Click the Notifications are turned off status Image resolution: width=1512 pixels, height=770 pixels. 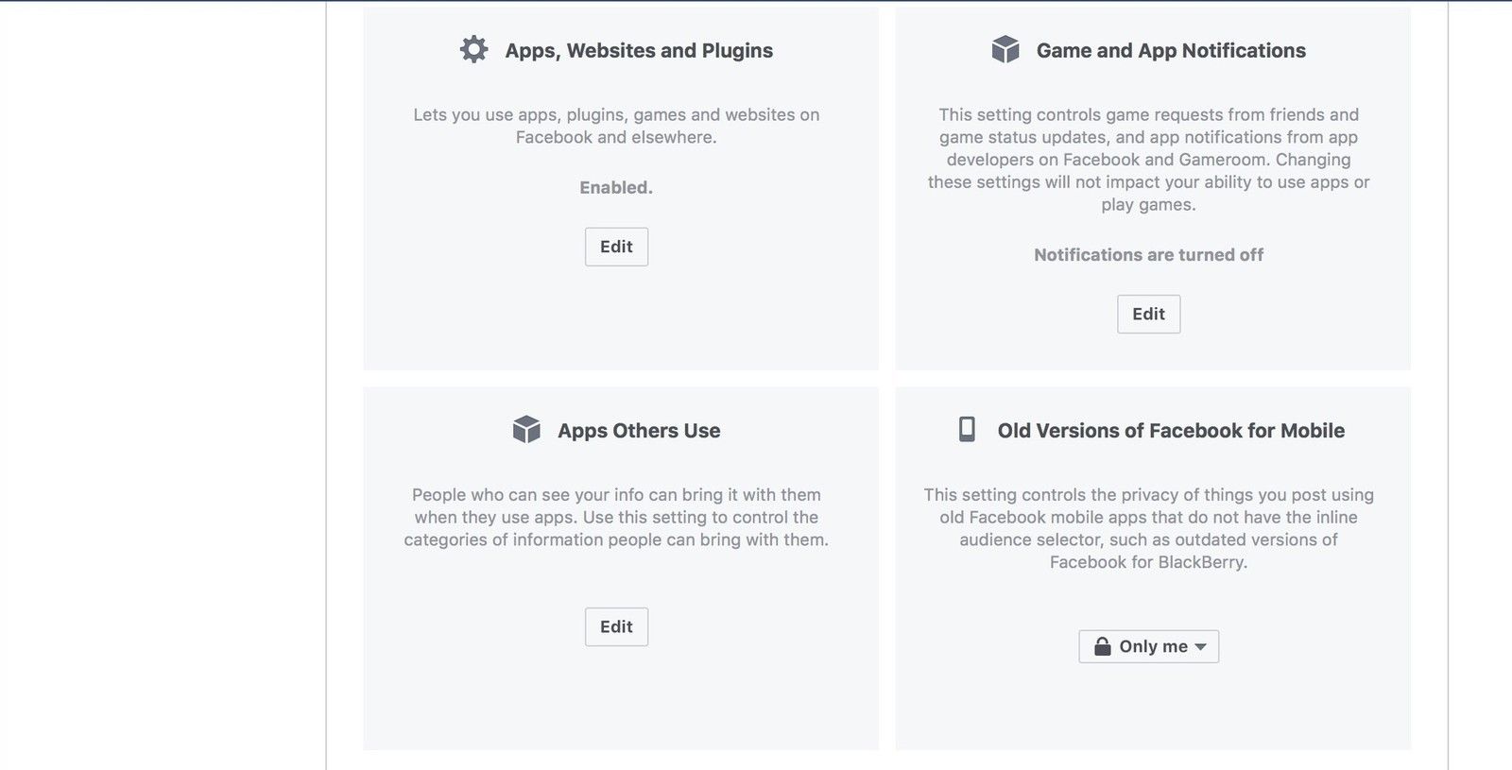[1148, 254]
